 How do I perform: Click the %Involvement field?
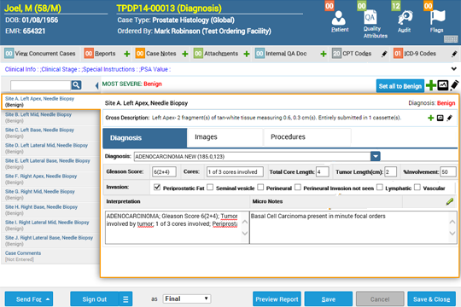448,172
